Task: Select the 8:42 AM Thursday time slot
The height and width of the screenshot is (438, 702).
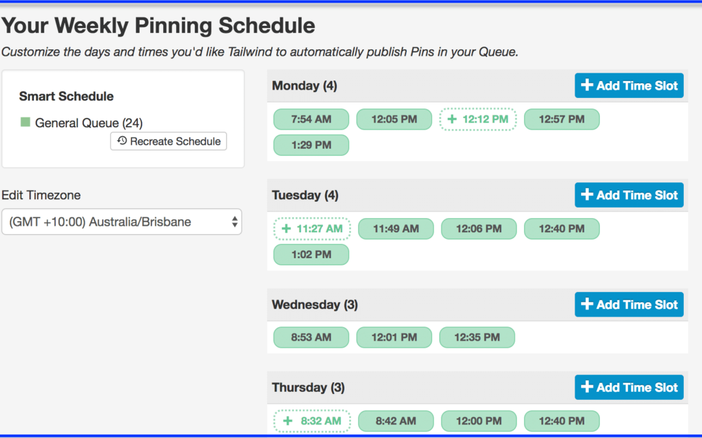Action: 396,421
